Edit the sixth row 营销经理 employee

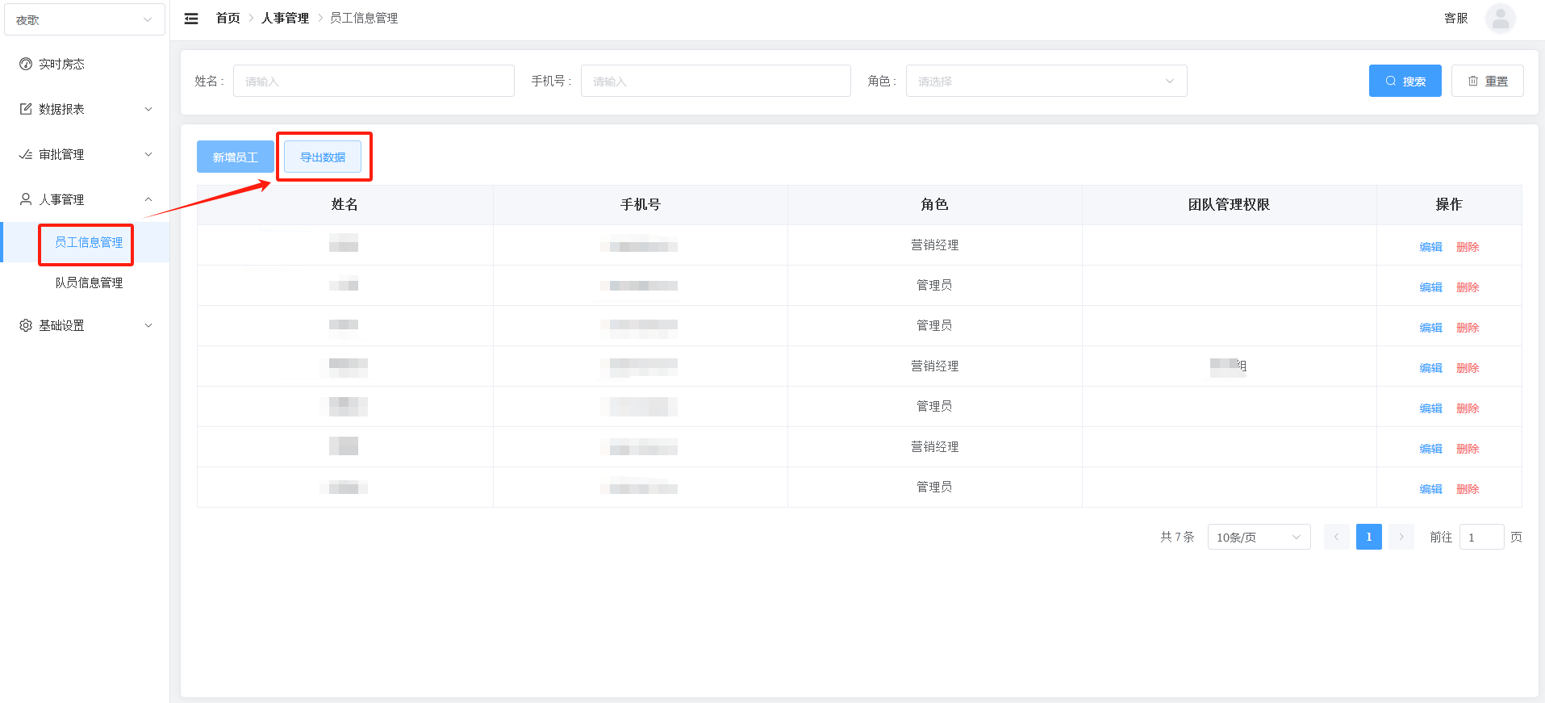[x=1430, y=449]
